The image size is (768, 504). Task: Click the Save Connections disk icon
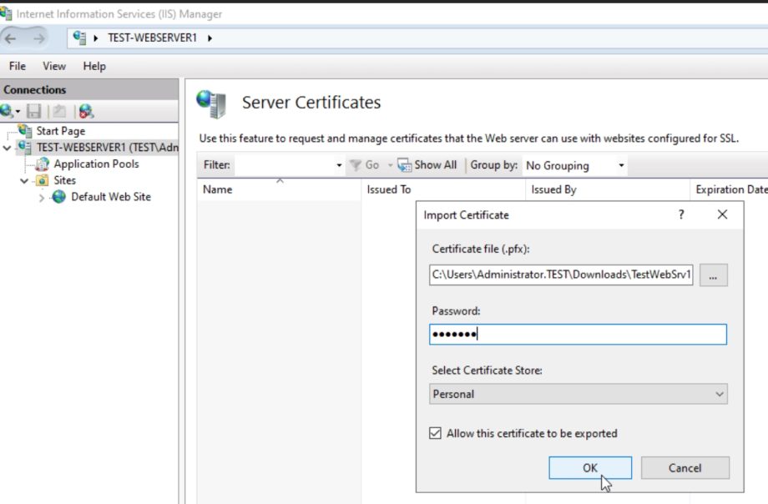coord(33,109)
